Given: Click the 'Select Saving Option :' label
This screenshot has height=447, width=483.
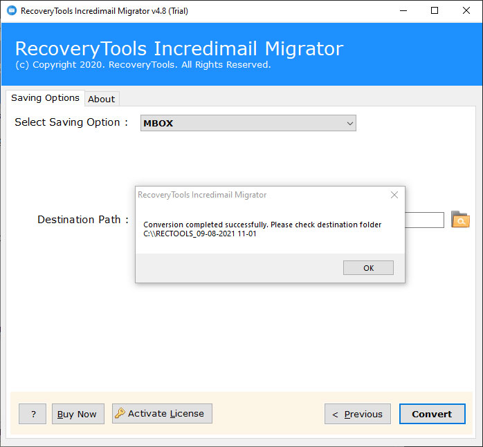Looking at the screenshot, I should tap(71, 122).
